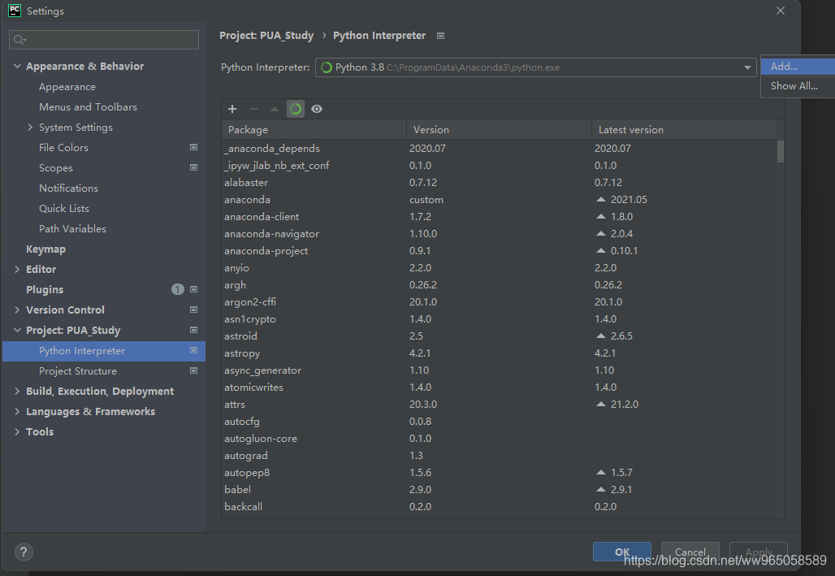Select the _anaconda_depends package row
Screen dimensions: 835x576
[x=499, y=148]
